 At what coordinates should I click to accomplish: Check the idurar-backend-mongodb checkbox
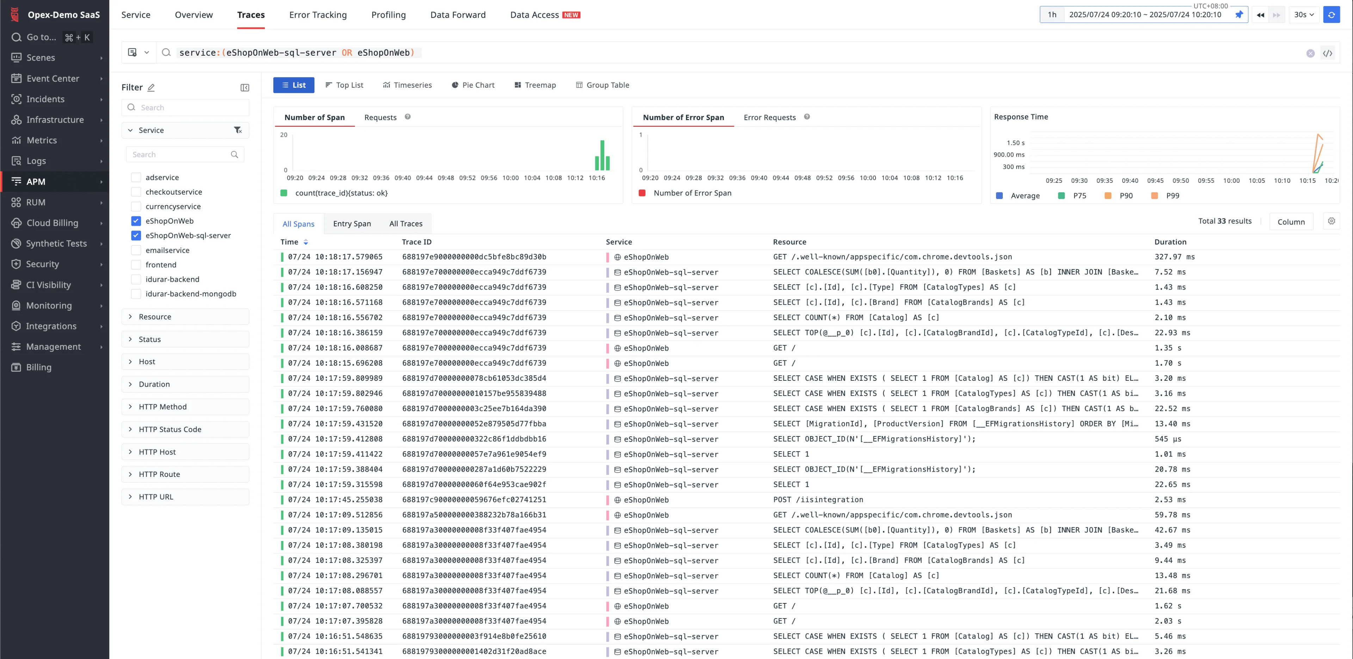(136, 294)
